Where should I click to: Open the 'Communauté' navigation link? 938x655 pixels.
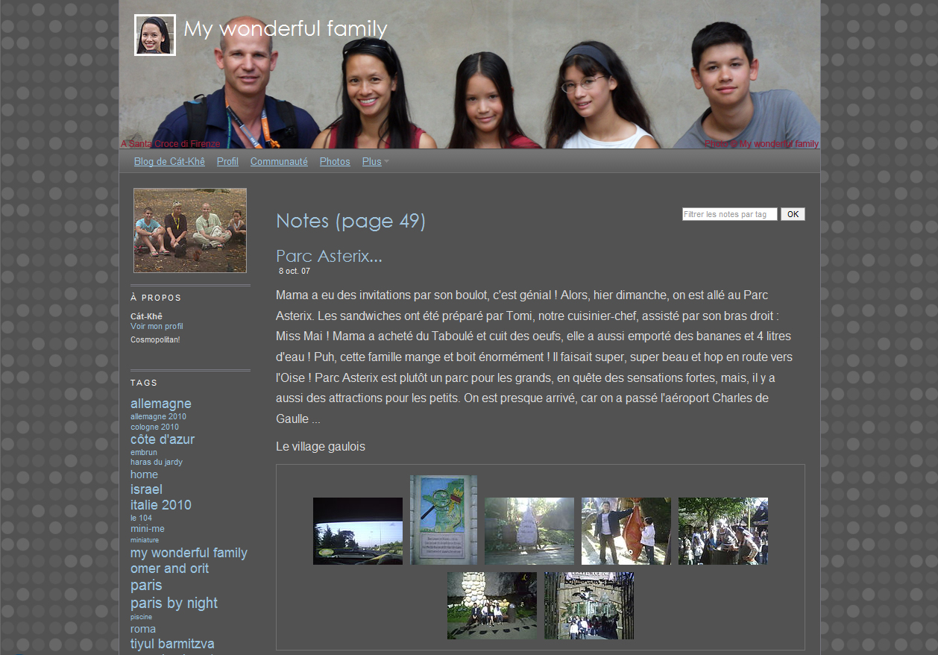279,162
